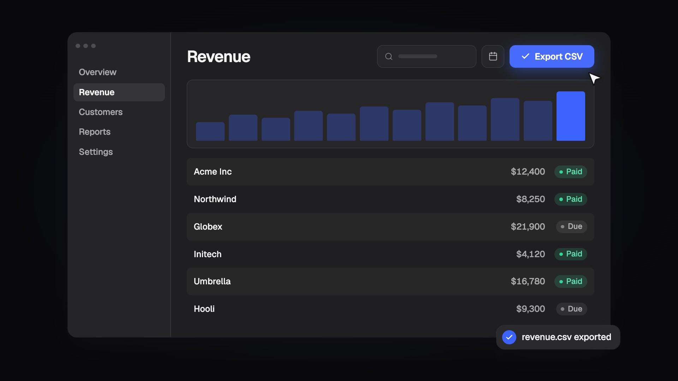
Task: Click the Revenue page heading
Action: pos(219,56)
